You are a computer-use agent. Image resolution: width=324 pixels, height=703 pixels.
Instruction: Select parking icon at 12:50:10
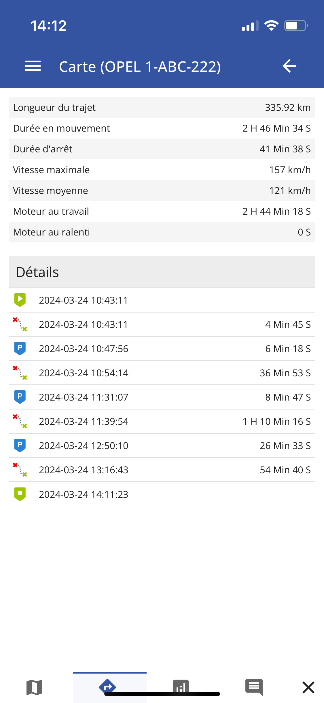pyautogui.click(x=20, y=445)
